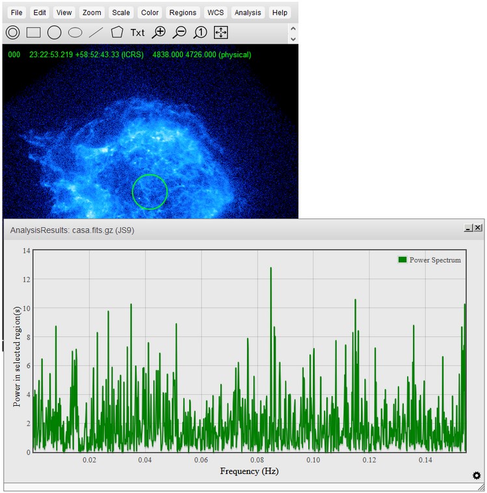The width and height of the screenshot is (487, 493).
Task: Expand the Color menu options
Action: 150,12
